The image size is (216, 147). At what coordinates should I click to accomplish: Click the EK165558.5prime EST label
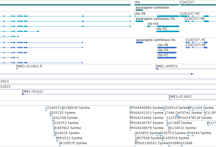(175, 138)
